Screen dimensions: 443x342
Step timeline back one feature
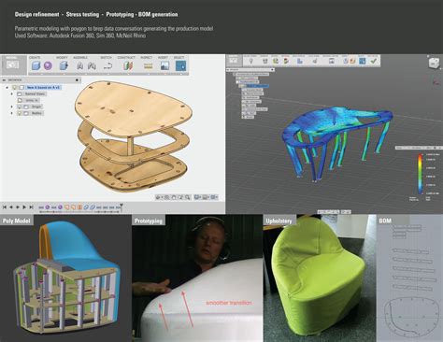click(x=11, y=207)
